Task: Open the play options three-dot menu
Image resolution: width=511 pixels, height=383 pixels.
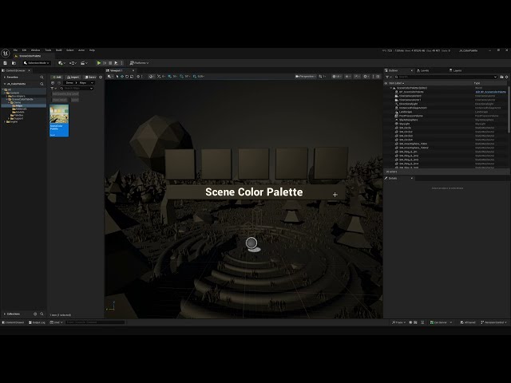Action: (x=122, y=63)
